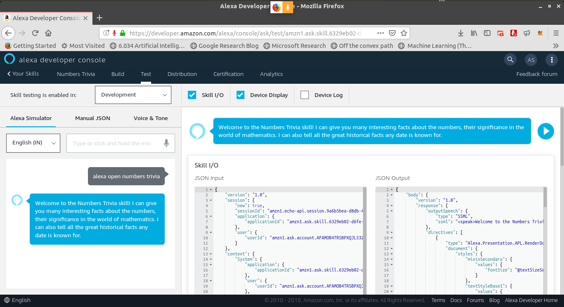Reload the page with the refresh icon

pos(35,33)
